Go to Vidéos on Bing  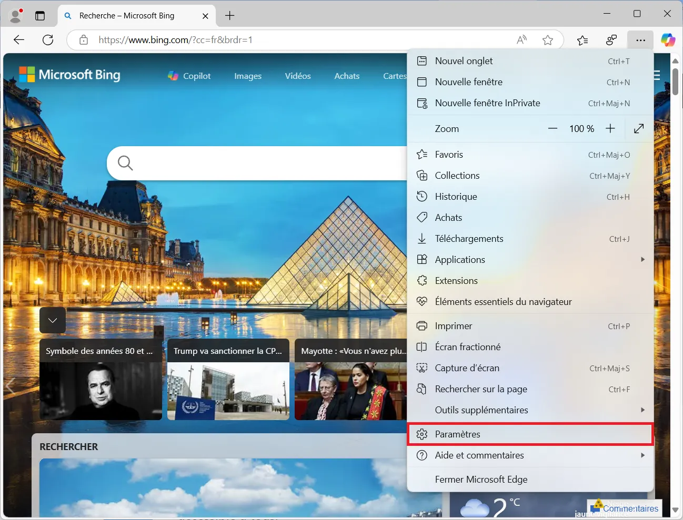coord(298,76)
